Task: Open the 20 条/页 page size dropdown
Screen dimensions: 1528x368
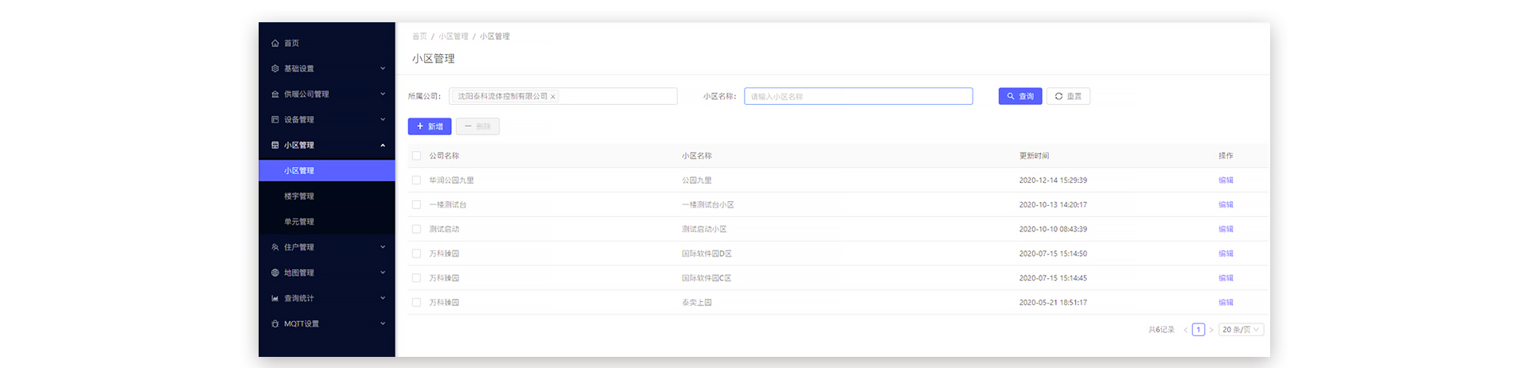Action: click(1241, 330)
